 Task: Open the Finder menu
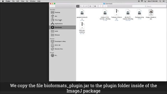pos(8,1)
